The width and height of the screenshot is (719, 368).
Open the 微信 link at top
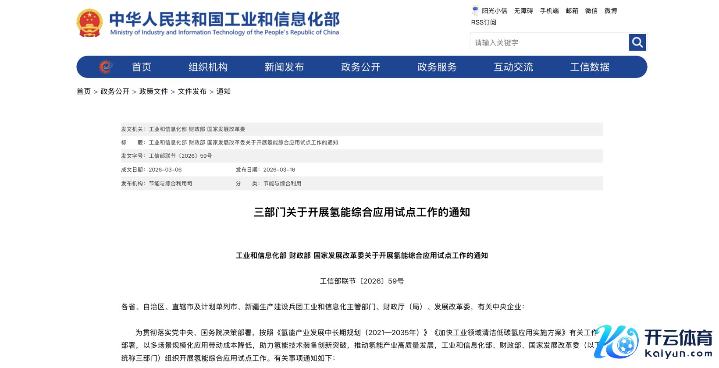(591, 11)
